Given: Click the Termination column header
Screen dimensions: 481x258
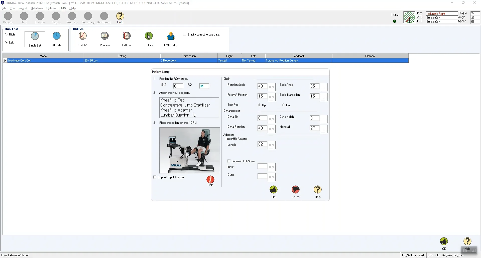Looking at the screenshot, I should 189,56.
